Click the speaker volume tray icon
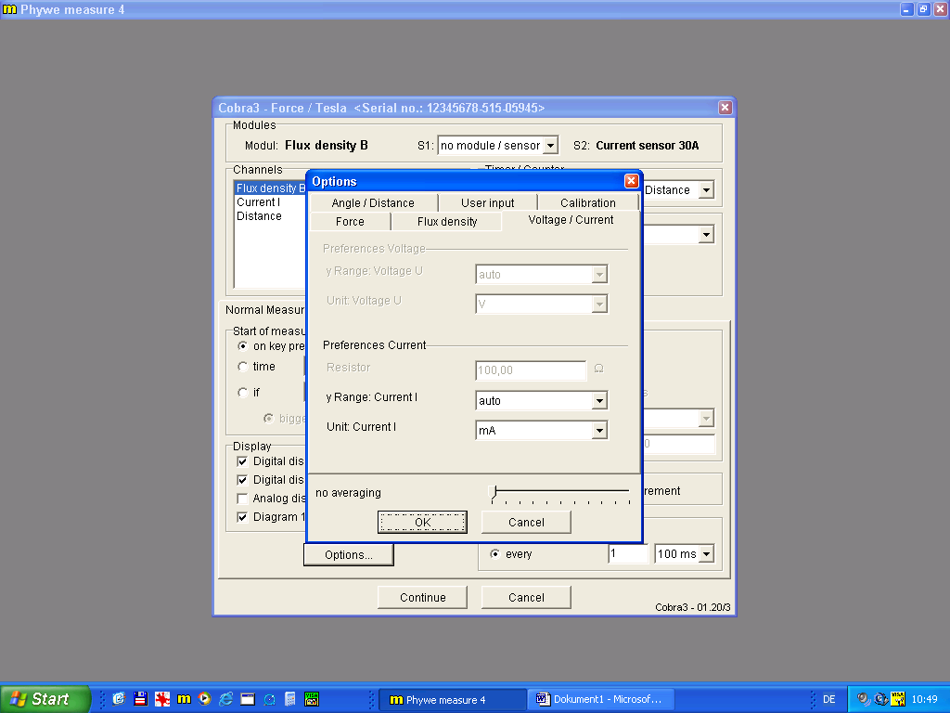 point(864,699)
